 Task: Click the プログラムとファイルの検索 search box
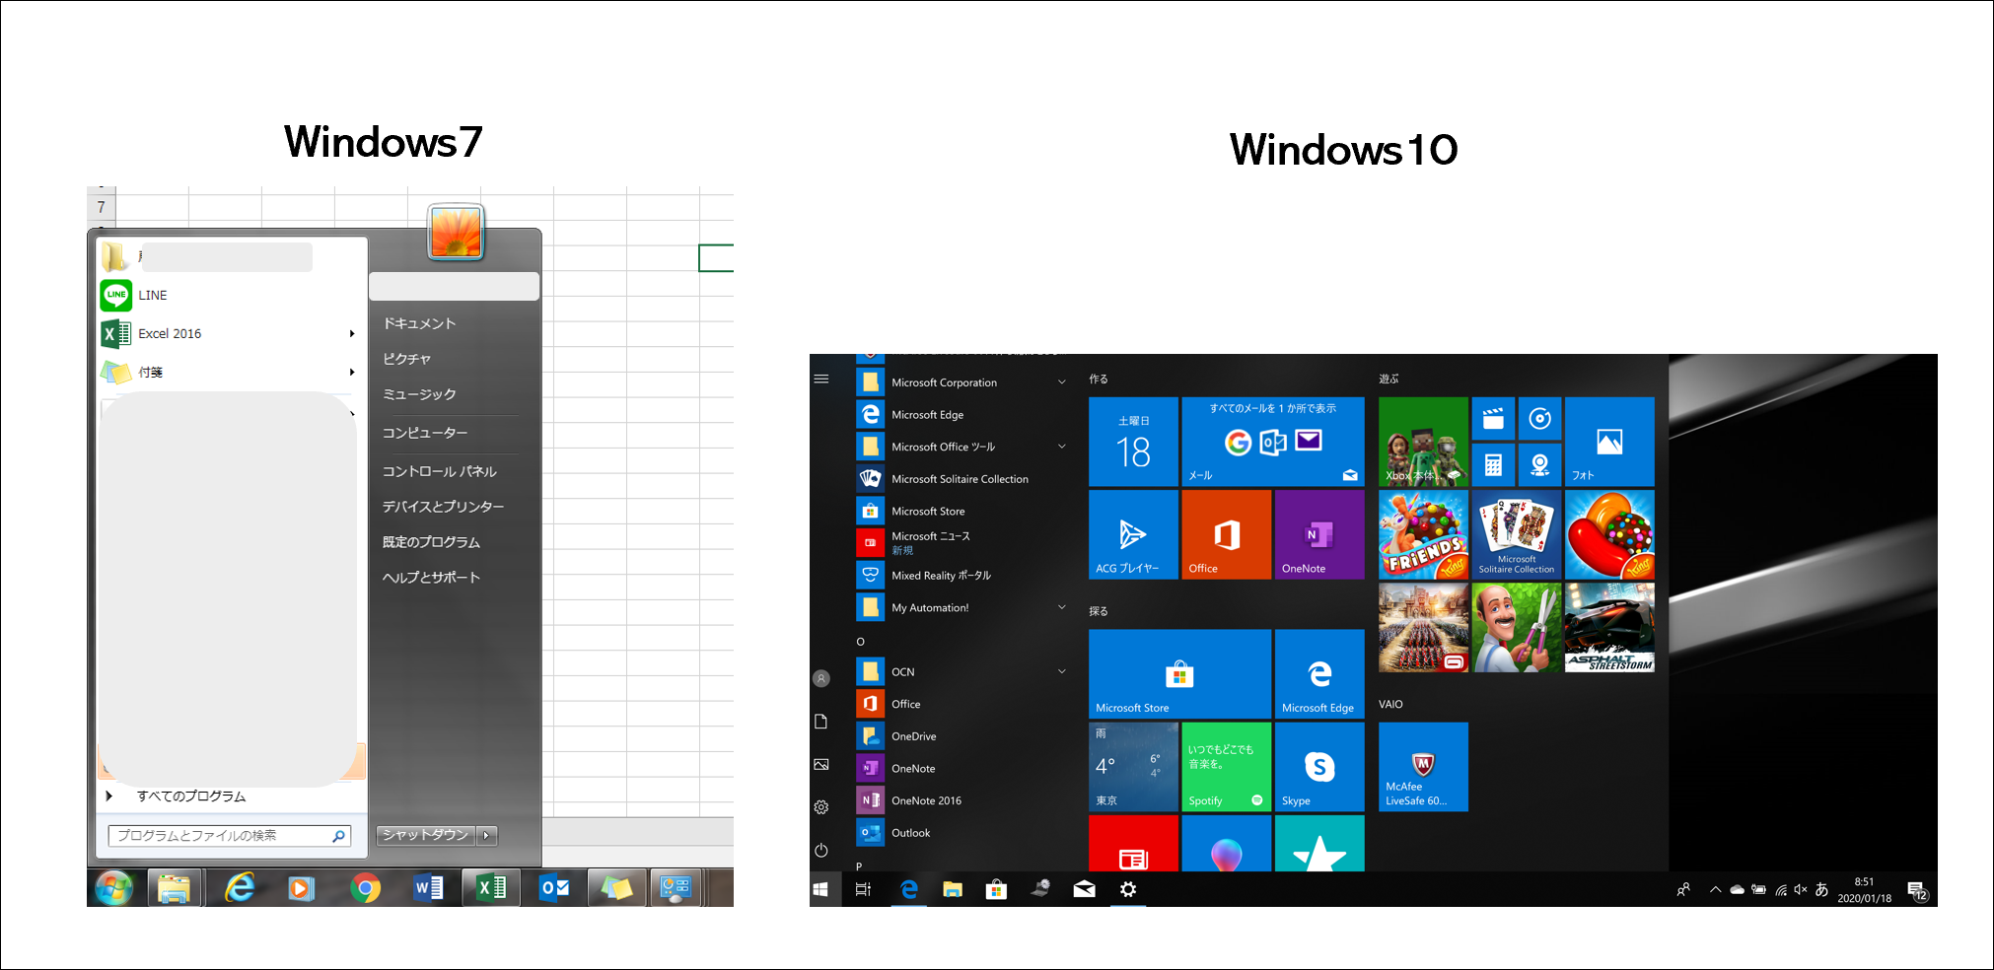230,836
